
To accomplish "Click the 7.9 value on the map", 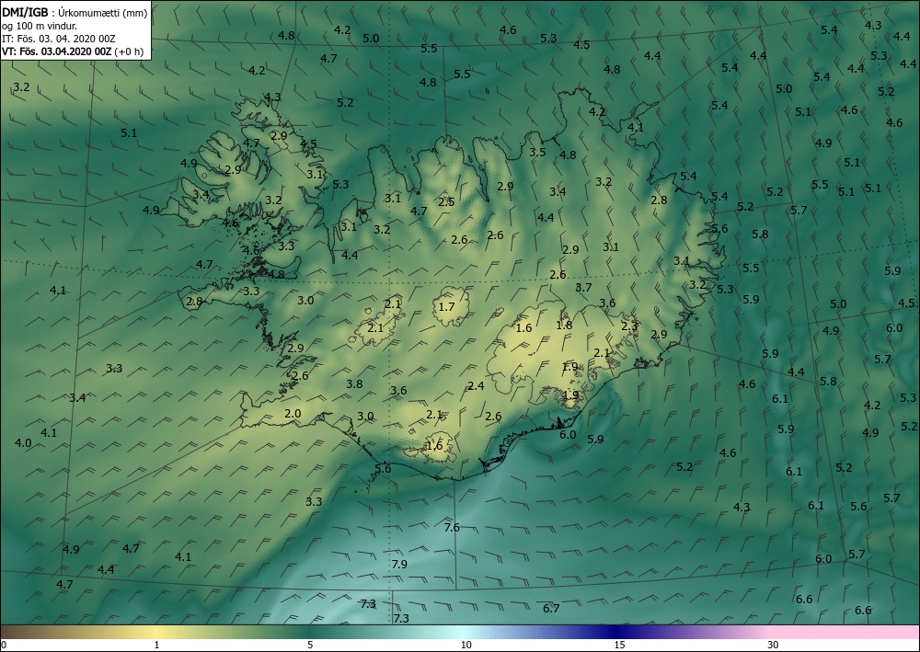I will (x=399, y=564).
